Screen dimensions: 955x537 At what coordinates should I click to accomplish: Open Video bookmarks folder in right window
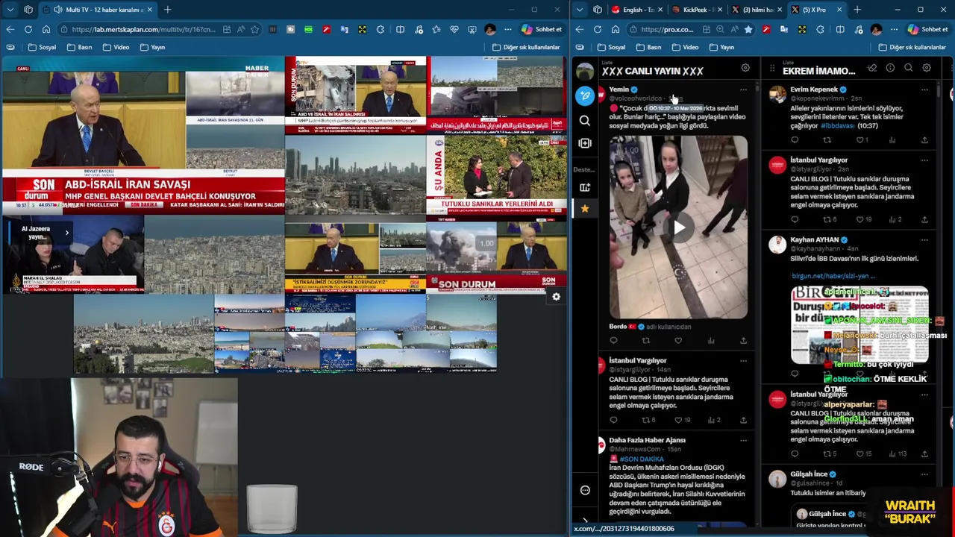685,47
